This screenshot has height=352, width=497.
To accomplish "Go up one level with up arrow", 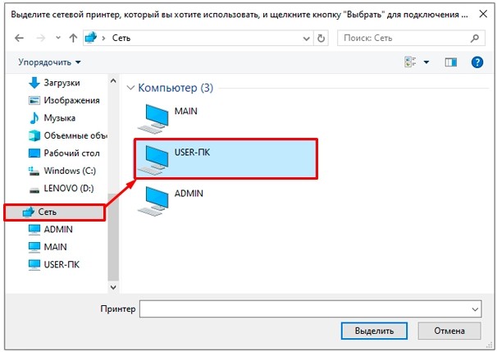I will pyautogui.click(x=73, y=38).
